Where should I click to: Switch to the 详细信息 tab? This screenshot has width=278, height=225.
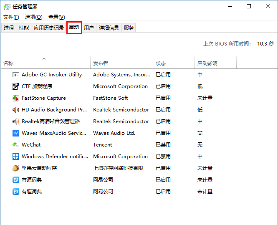click(109, 28)
